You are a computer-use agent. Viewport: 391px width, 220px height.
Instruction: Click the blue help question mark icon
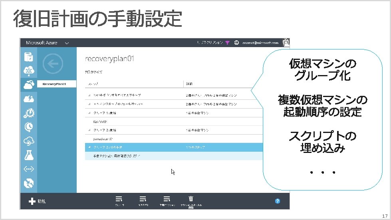(277, 201)
